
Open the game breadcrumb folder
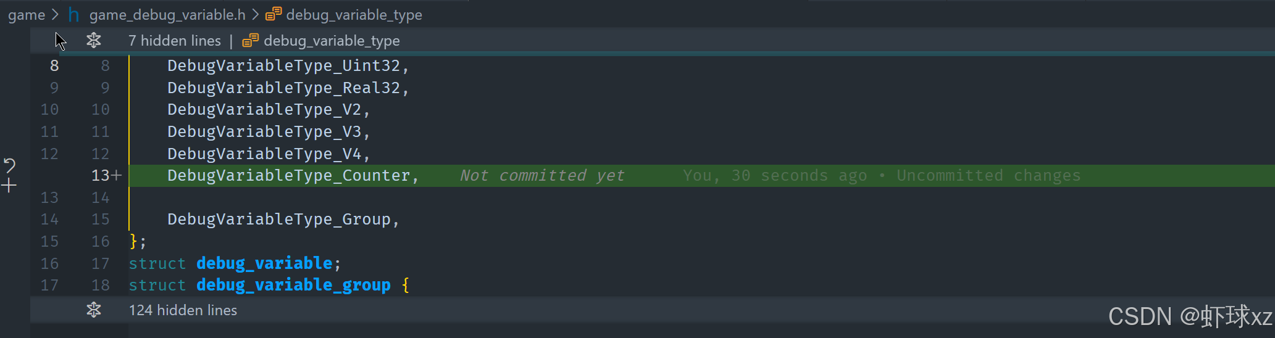[x=27, y=15]
